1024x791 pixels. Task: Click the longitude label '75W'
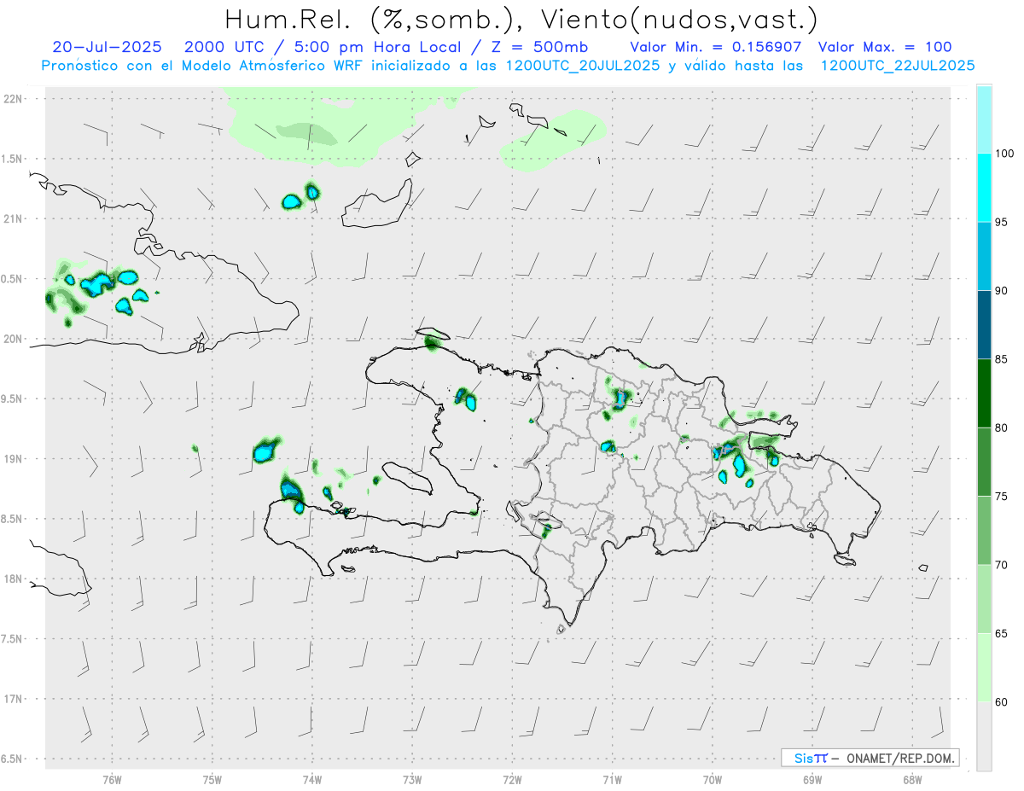(x=212, y=779)
